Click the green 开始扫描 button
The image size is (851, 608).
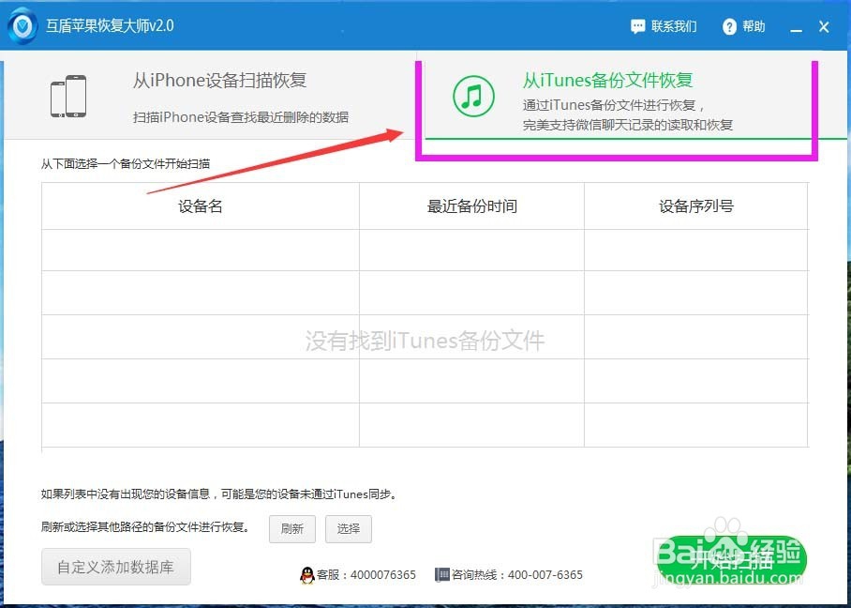coord(732,560)
